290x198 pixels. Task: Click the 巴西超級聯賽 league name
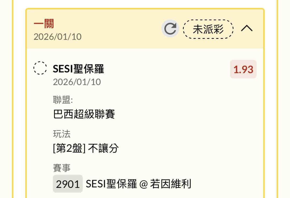(x=84, y=114)
